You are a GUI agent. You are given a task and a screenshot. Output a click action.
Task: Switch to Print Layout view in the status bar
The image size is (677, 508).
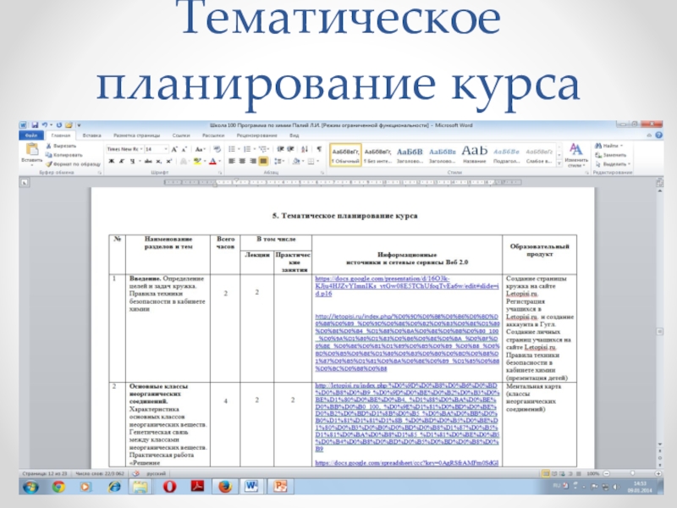click(x=546, y=474)
